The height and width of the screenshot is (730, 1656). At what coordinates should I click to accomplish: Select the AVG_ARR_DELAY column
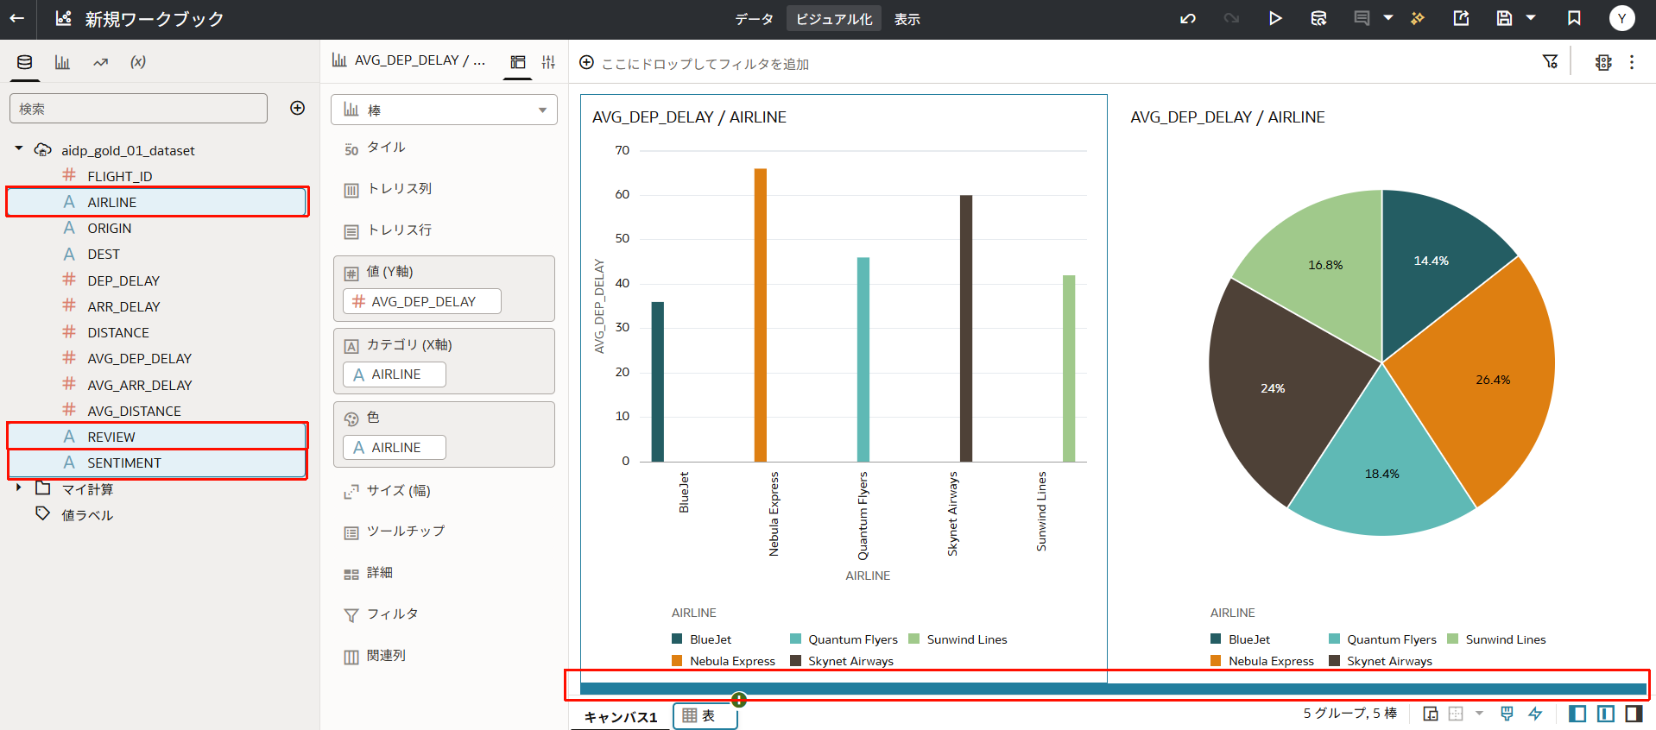(x=139, y=385)
